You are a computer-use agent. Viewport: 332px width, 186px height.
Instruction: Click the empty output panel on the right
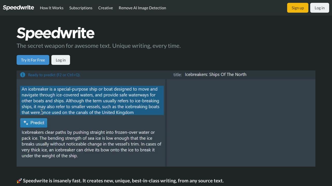pos(241,123)
